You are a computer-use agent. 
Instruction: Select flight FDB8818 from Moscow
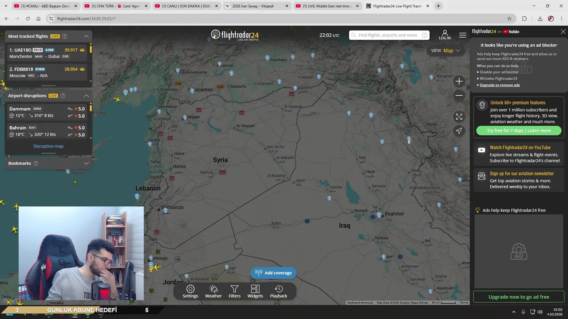[47, 72]
